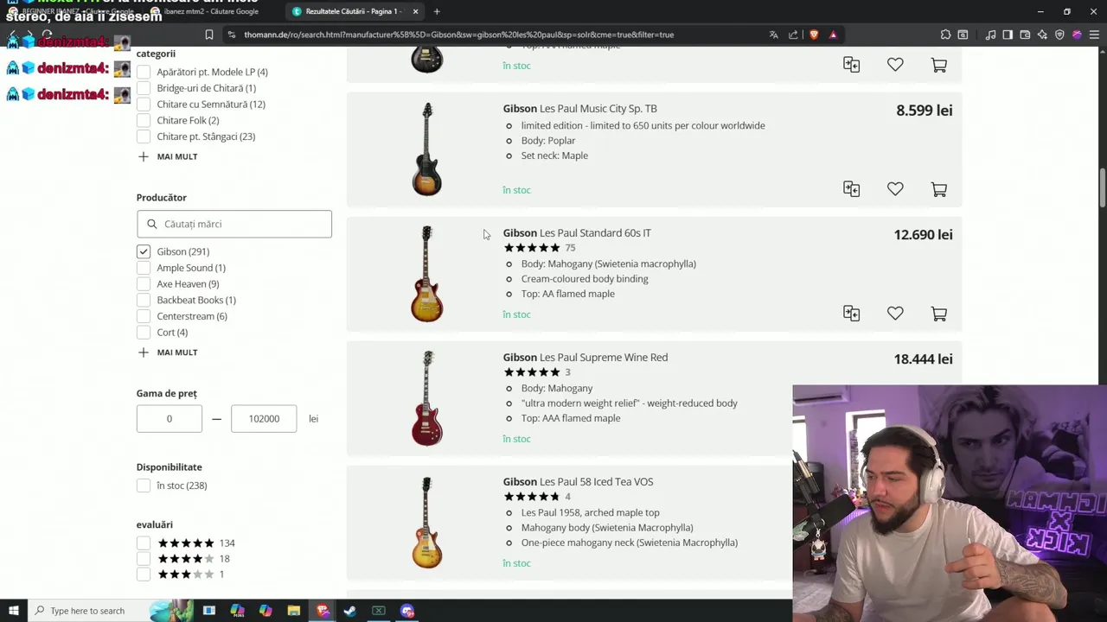Click the magnifier icon in brand search box
Viewport: 1107px width, 622px height.
point(152,224)
